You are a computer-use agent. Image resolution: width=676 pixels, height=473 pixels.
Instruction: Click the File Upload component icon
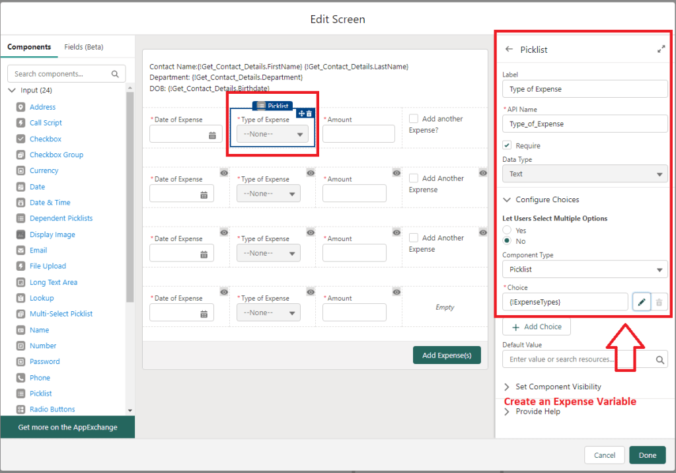[20, 266]
